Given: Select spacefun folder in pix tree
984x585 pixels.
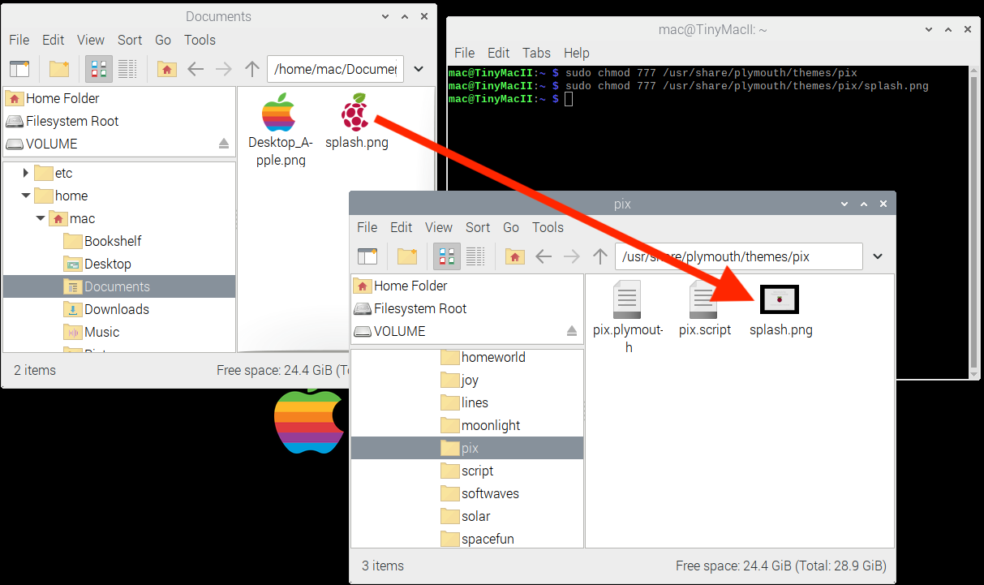Looking at the screenshot, I should coord(477,539).
